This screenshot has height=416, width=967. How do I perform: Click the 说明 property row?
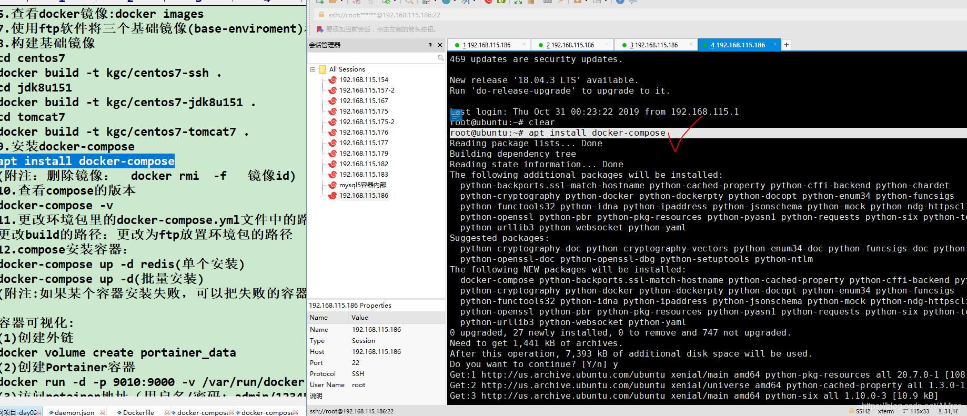point(376,396)
